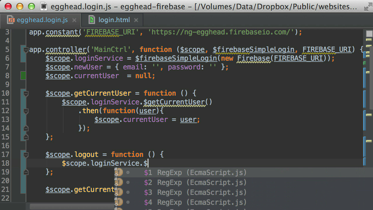Click the horizontal scrollbar thumb at the bottom
The height and width of the screenshot is (210, 373).
click(72, 207)
